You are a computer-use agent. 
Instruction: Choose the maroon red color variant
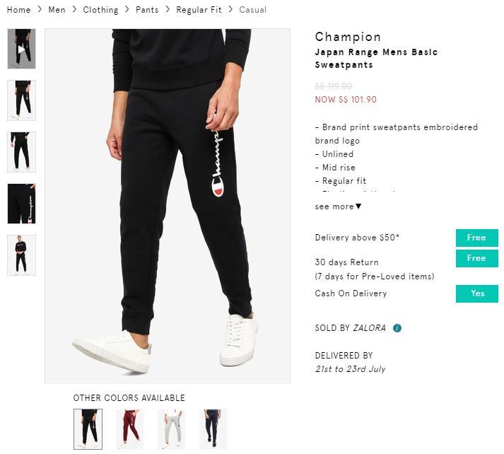(x=129, y=429)
